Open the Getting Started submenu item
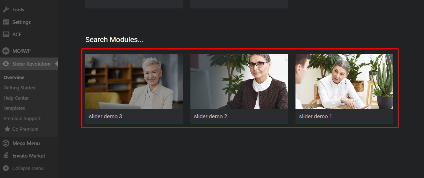This screenshot has height=178, width=424. 19,88
